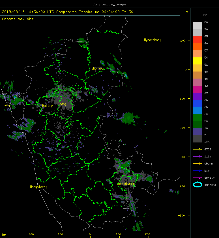
Task: Click the 67CB legend label
Action: click(x=208, y=150)
